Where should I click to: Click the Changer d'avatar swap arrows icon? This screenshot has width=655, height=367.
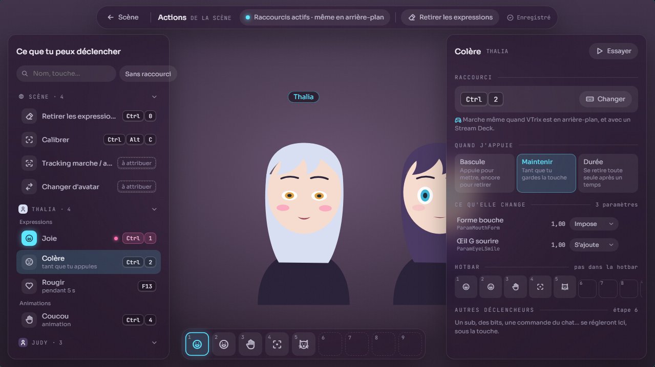(x=29, y=187)
